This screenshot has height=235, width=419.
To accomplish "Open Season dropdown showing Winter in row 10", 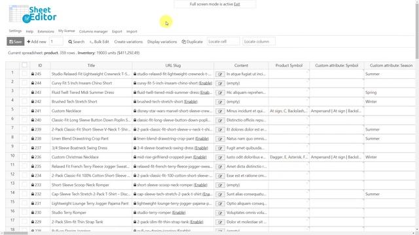I will click(390, 157).
